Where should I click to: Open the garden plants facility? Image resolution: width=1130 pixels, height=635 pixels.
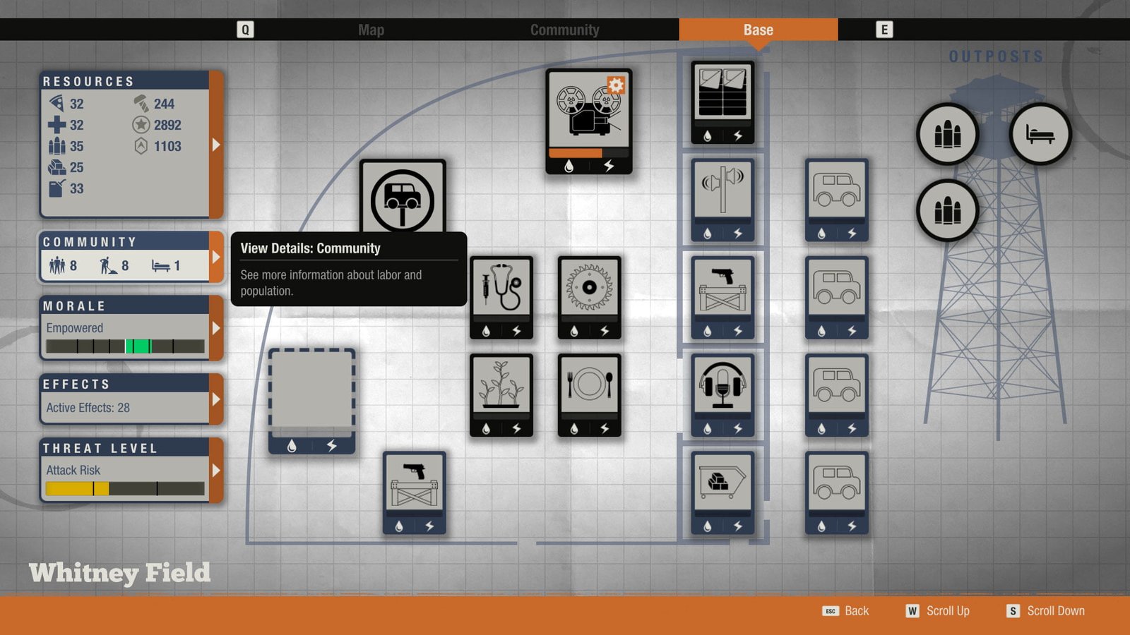[501, 395]
